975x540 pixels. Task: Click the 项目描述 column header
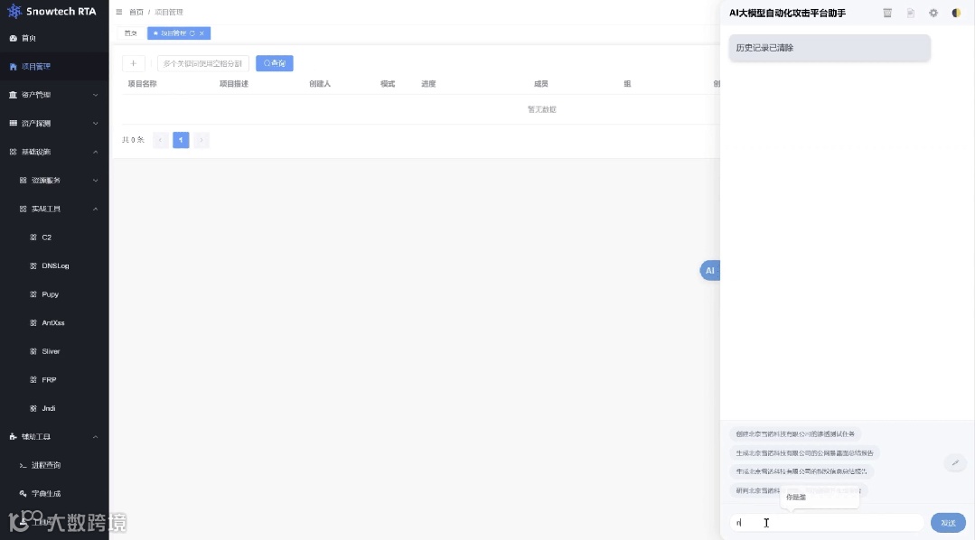[x=234, y=84]
